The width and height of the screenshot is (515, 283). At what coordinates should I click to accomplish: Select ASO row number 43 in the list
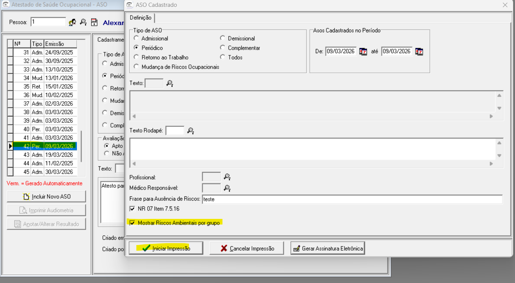pos(45,155)
